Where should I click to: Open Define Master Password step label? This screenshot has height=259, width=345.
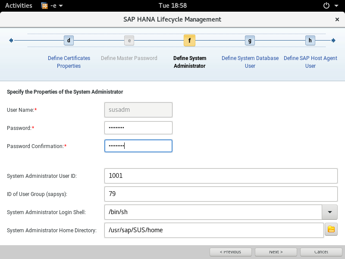tap(129, 58)
